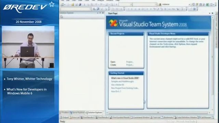Click the Properties icon in Solution Explorer panel
Viewport: 219px width, 123px height.
[x=62, y=17]
